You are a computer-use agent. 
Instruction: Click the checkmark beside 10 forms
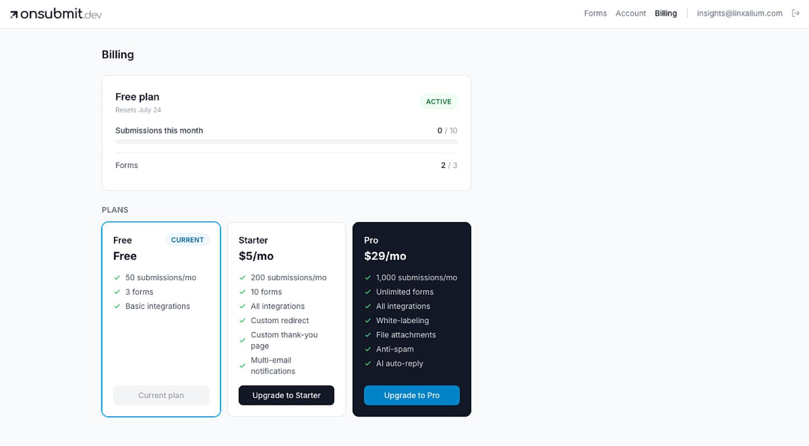tap(243, 292)
